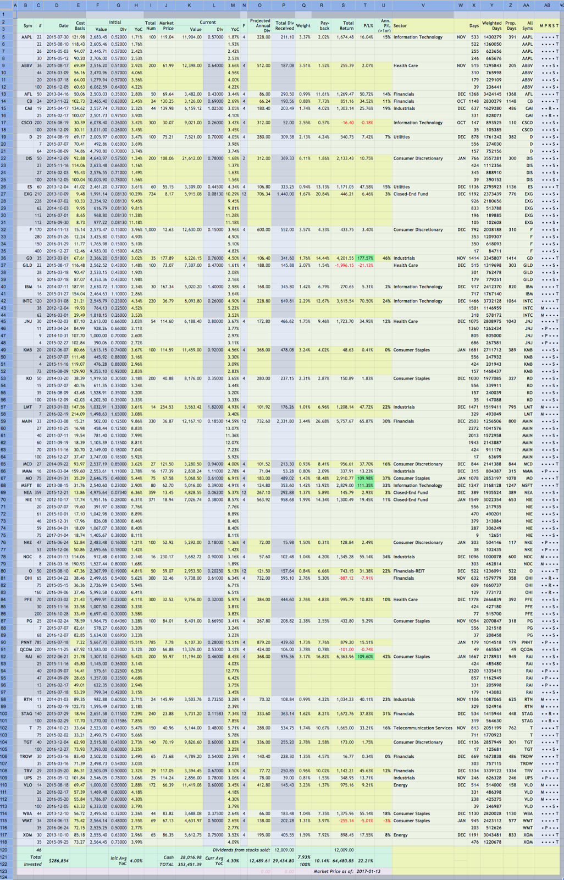This screenshot has width=564, height=880.
Task: Click total return sum 64,480.85
Action: [x=343, y=861]
